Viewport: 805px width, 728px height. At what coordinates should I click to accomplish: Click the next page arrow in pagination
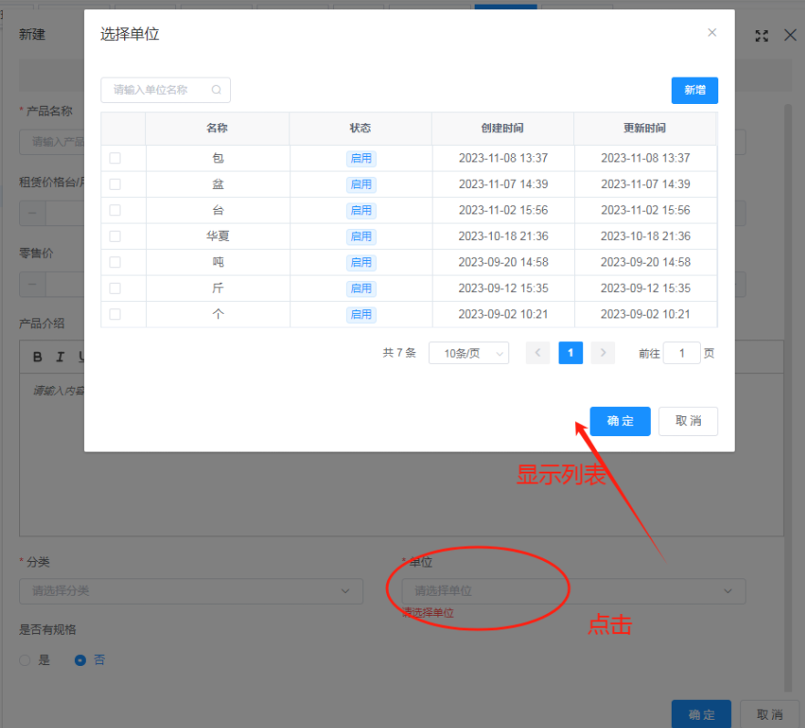(x=602, y=353)
